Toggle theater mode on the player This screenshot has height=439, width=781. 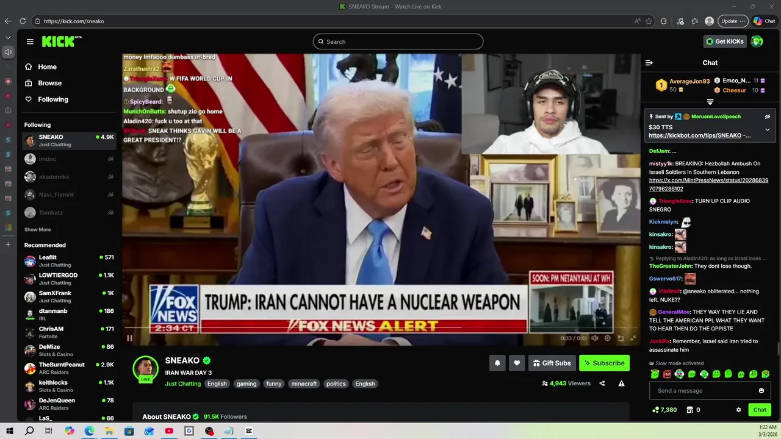pos(621,338)
